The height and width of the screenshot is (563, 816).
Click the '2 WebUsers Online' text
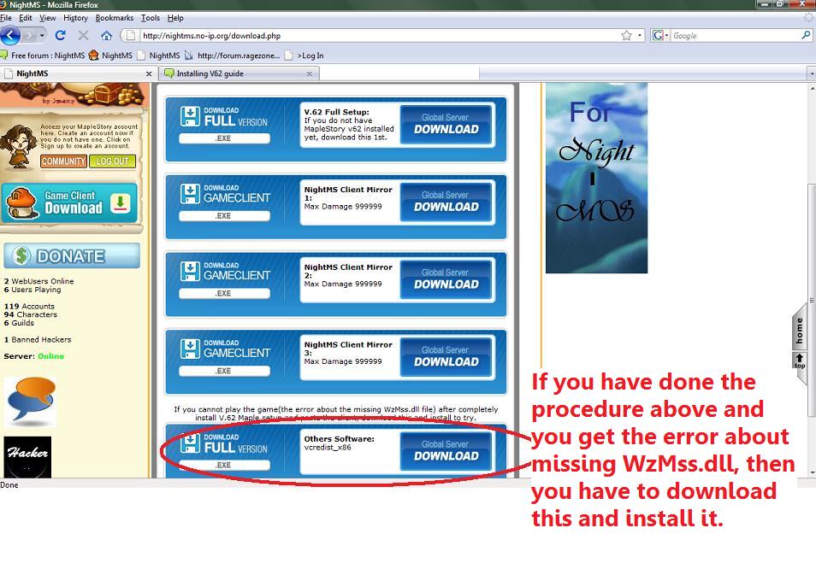(x=38, y=281)
